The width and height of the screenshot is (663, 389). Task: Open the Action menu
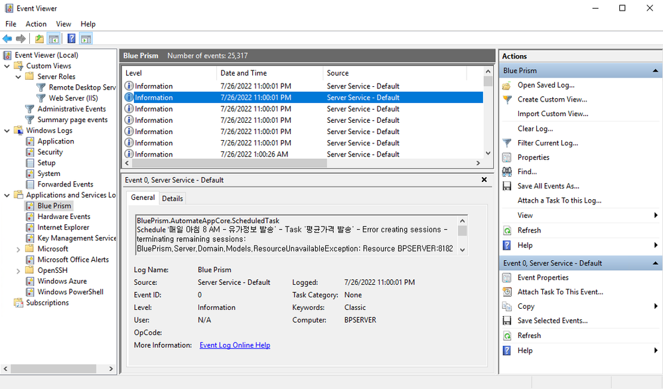[x=36, y=24]
